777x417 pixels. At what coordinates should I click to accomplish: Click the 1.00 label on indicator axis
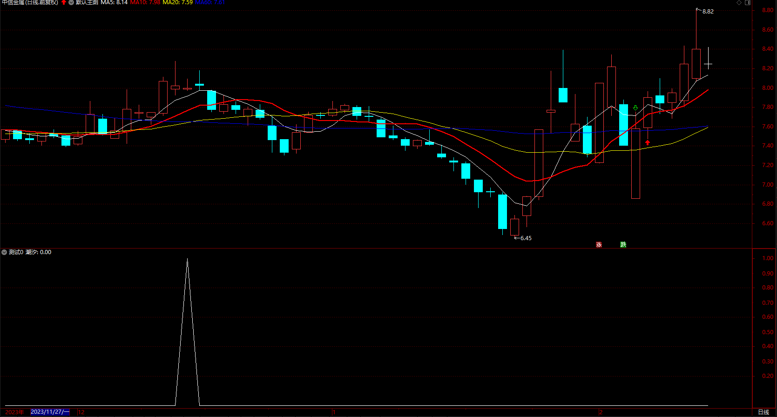[x=768, y=258]
